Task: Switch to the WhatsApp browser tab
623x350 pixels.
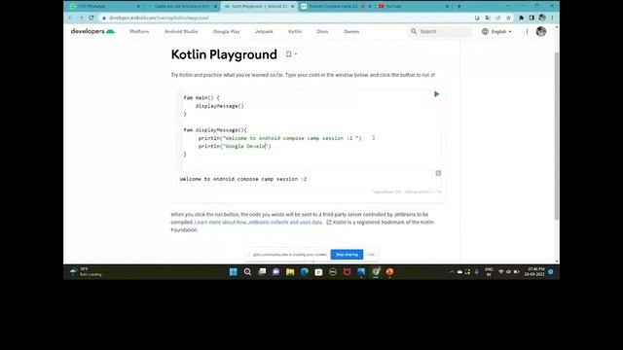Action: click(104, 6)
